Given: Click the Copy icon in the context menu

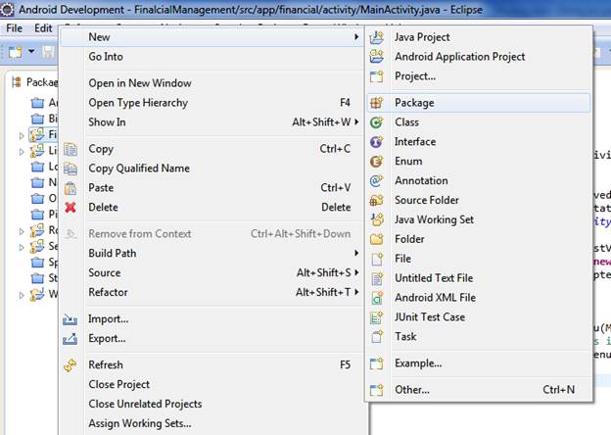Looking at the screenshot, I should point(70,149).
